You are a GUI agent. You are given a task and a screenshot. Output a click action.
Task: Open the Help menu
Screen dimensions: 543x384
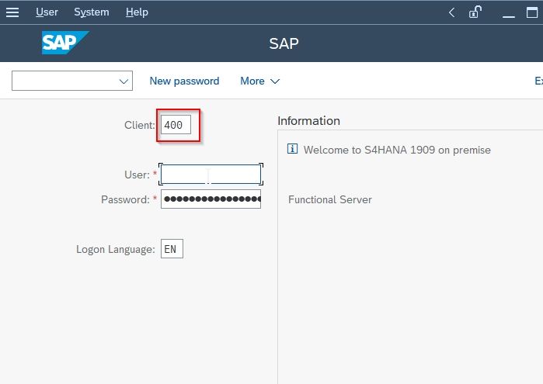point(137,12)
